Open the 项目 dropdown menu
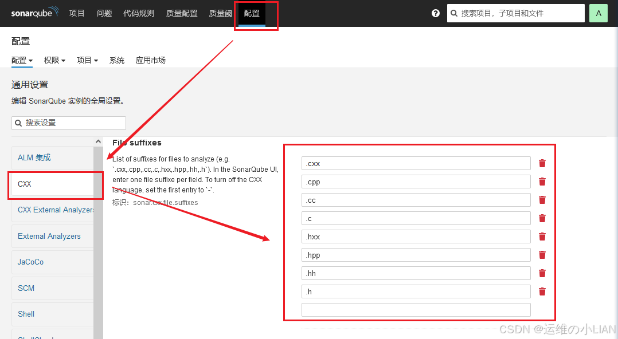This screenshot has width=618, height=339. pos(87,60)
